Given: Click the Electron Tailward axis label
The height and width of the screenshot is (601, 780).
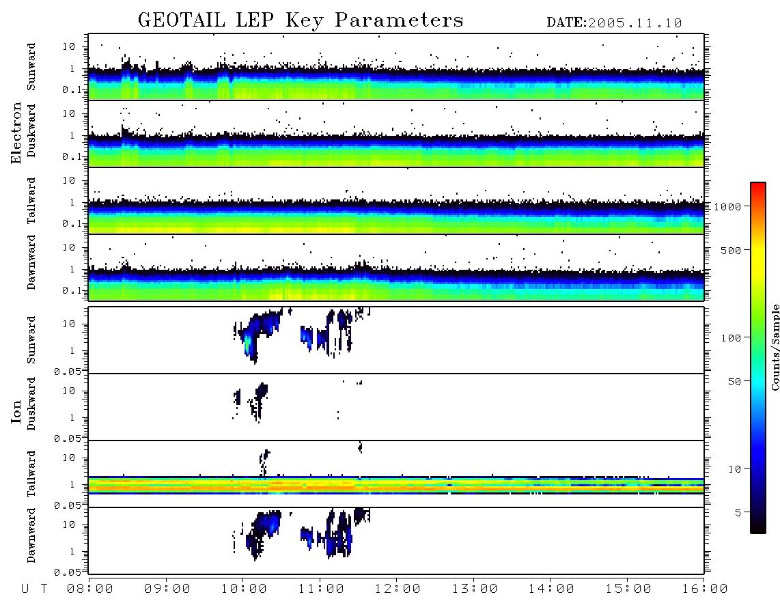Looking at the screenshot, I should tap(31, 201).
